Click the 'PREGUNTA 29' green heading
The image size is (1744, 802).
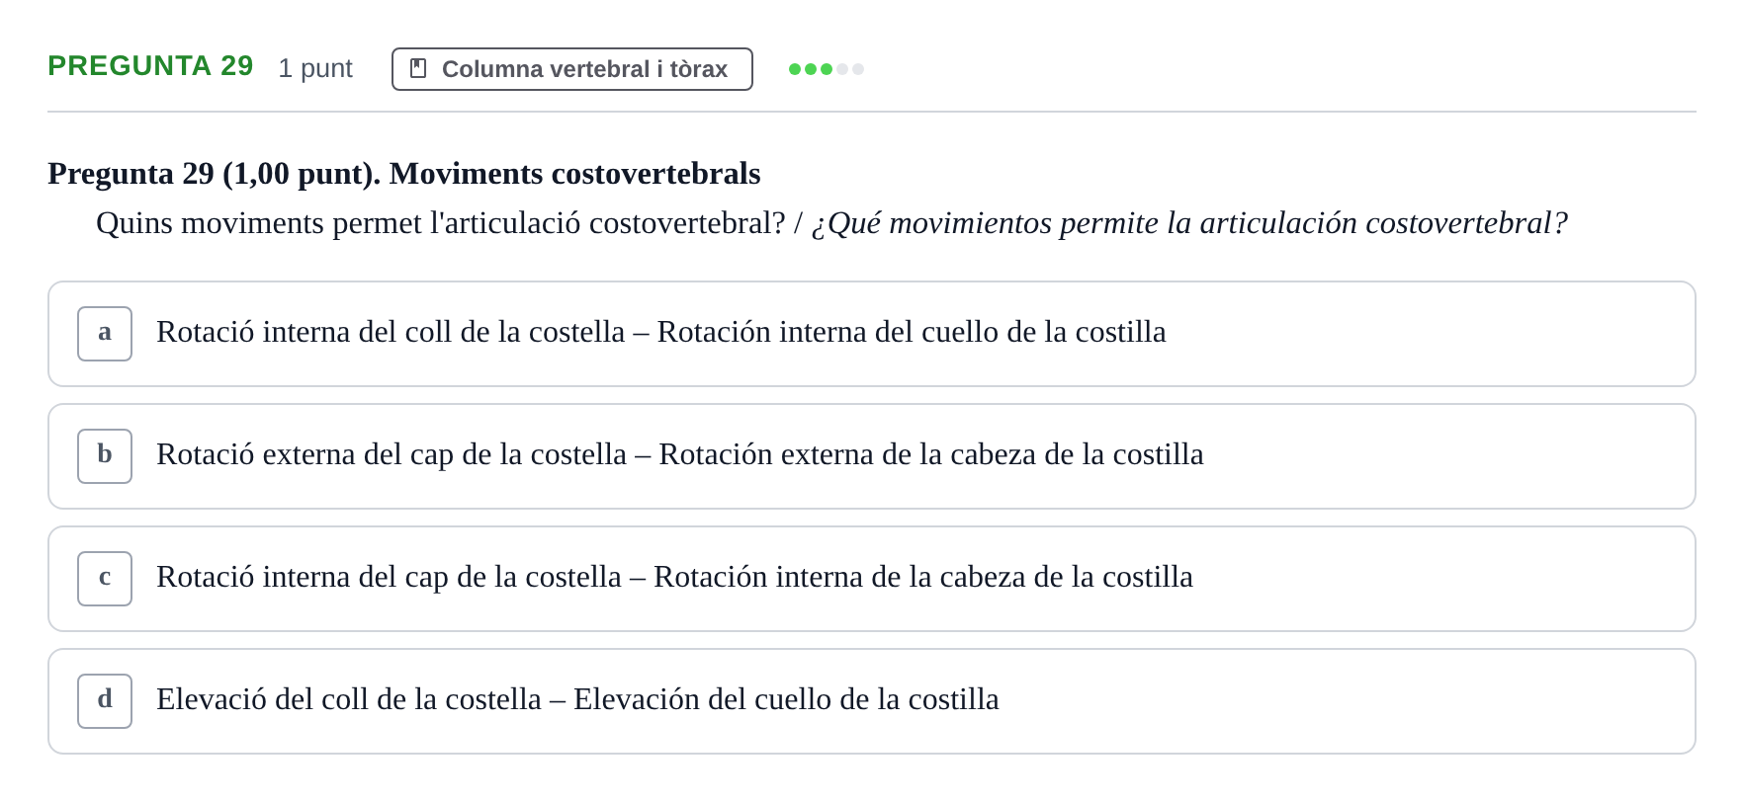coord(150,66)
